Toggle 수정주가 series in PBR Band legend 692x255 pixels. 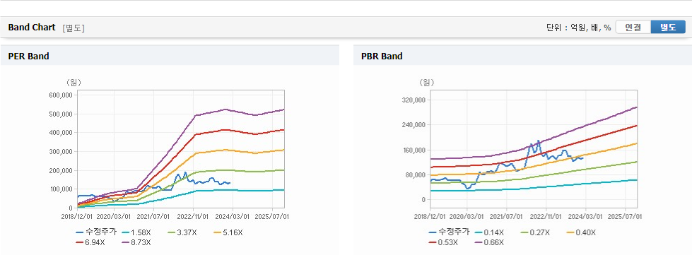tap(449, 232)
